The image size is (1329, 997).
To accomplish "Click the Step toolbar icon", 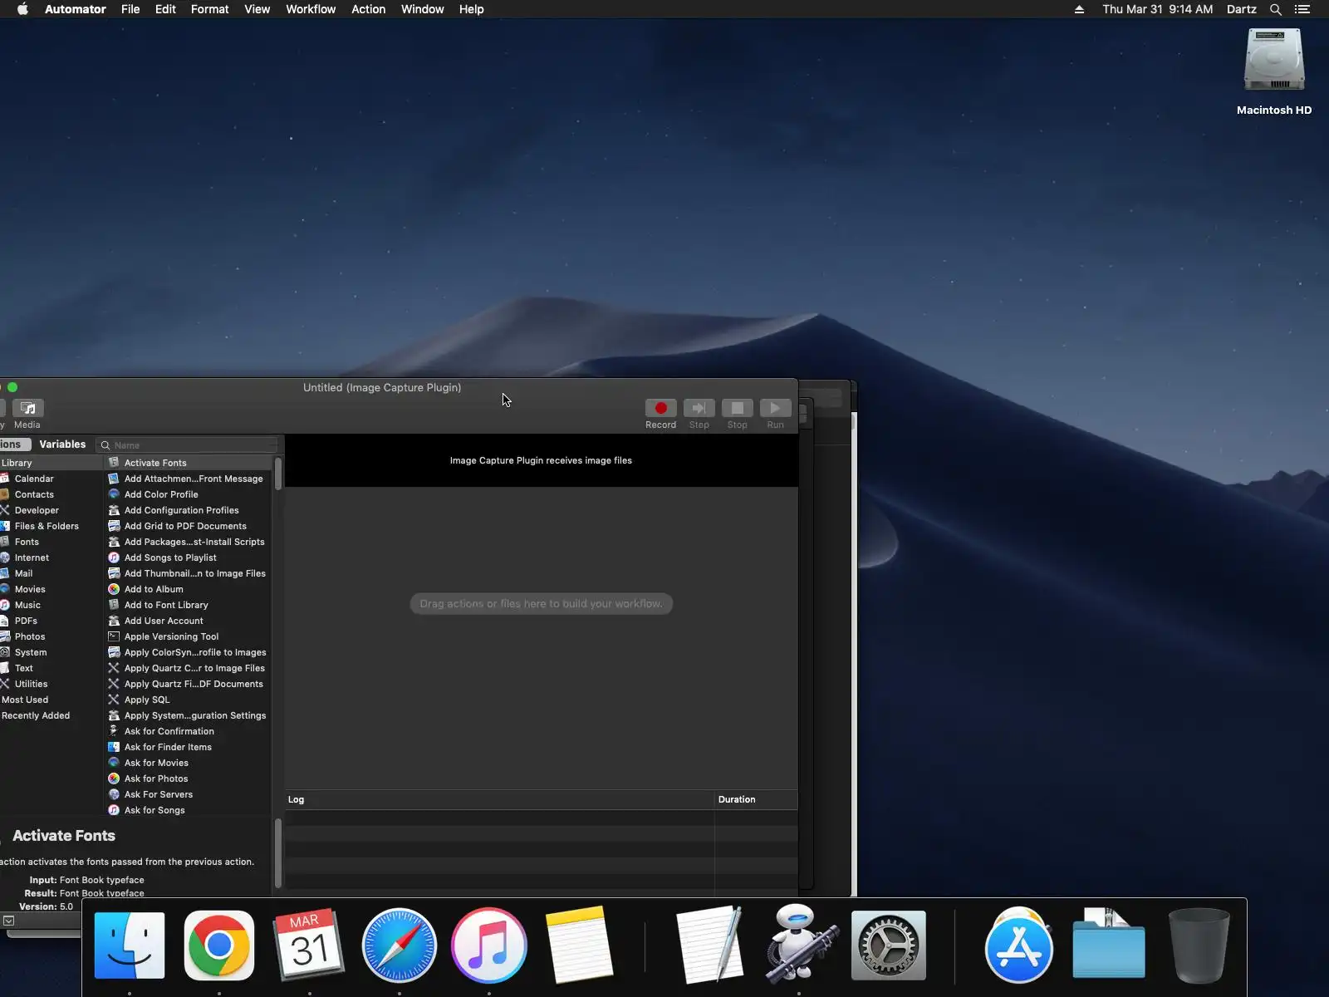I will coord(699,408).
